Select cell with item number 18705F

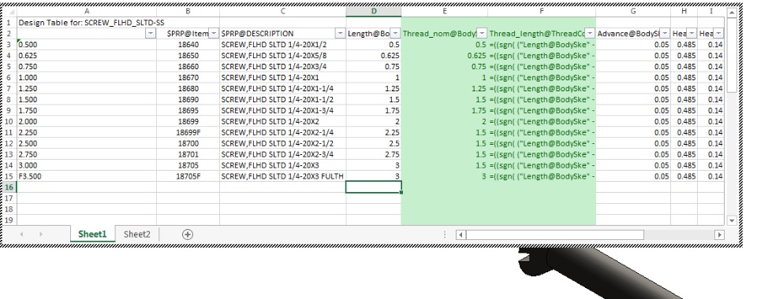coord(188,176)
